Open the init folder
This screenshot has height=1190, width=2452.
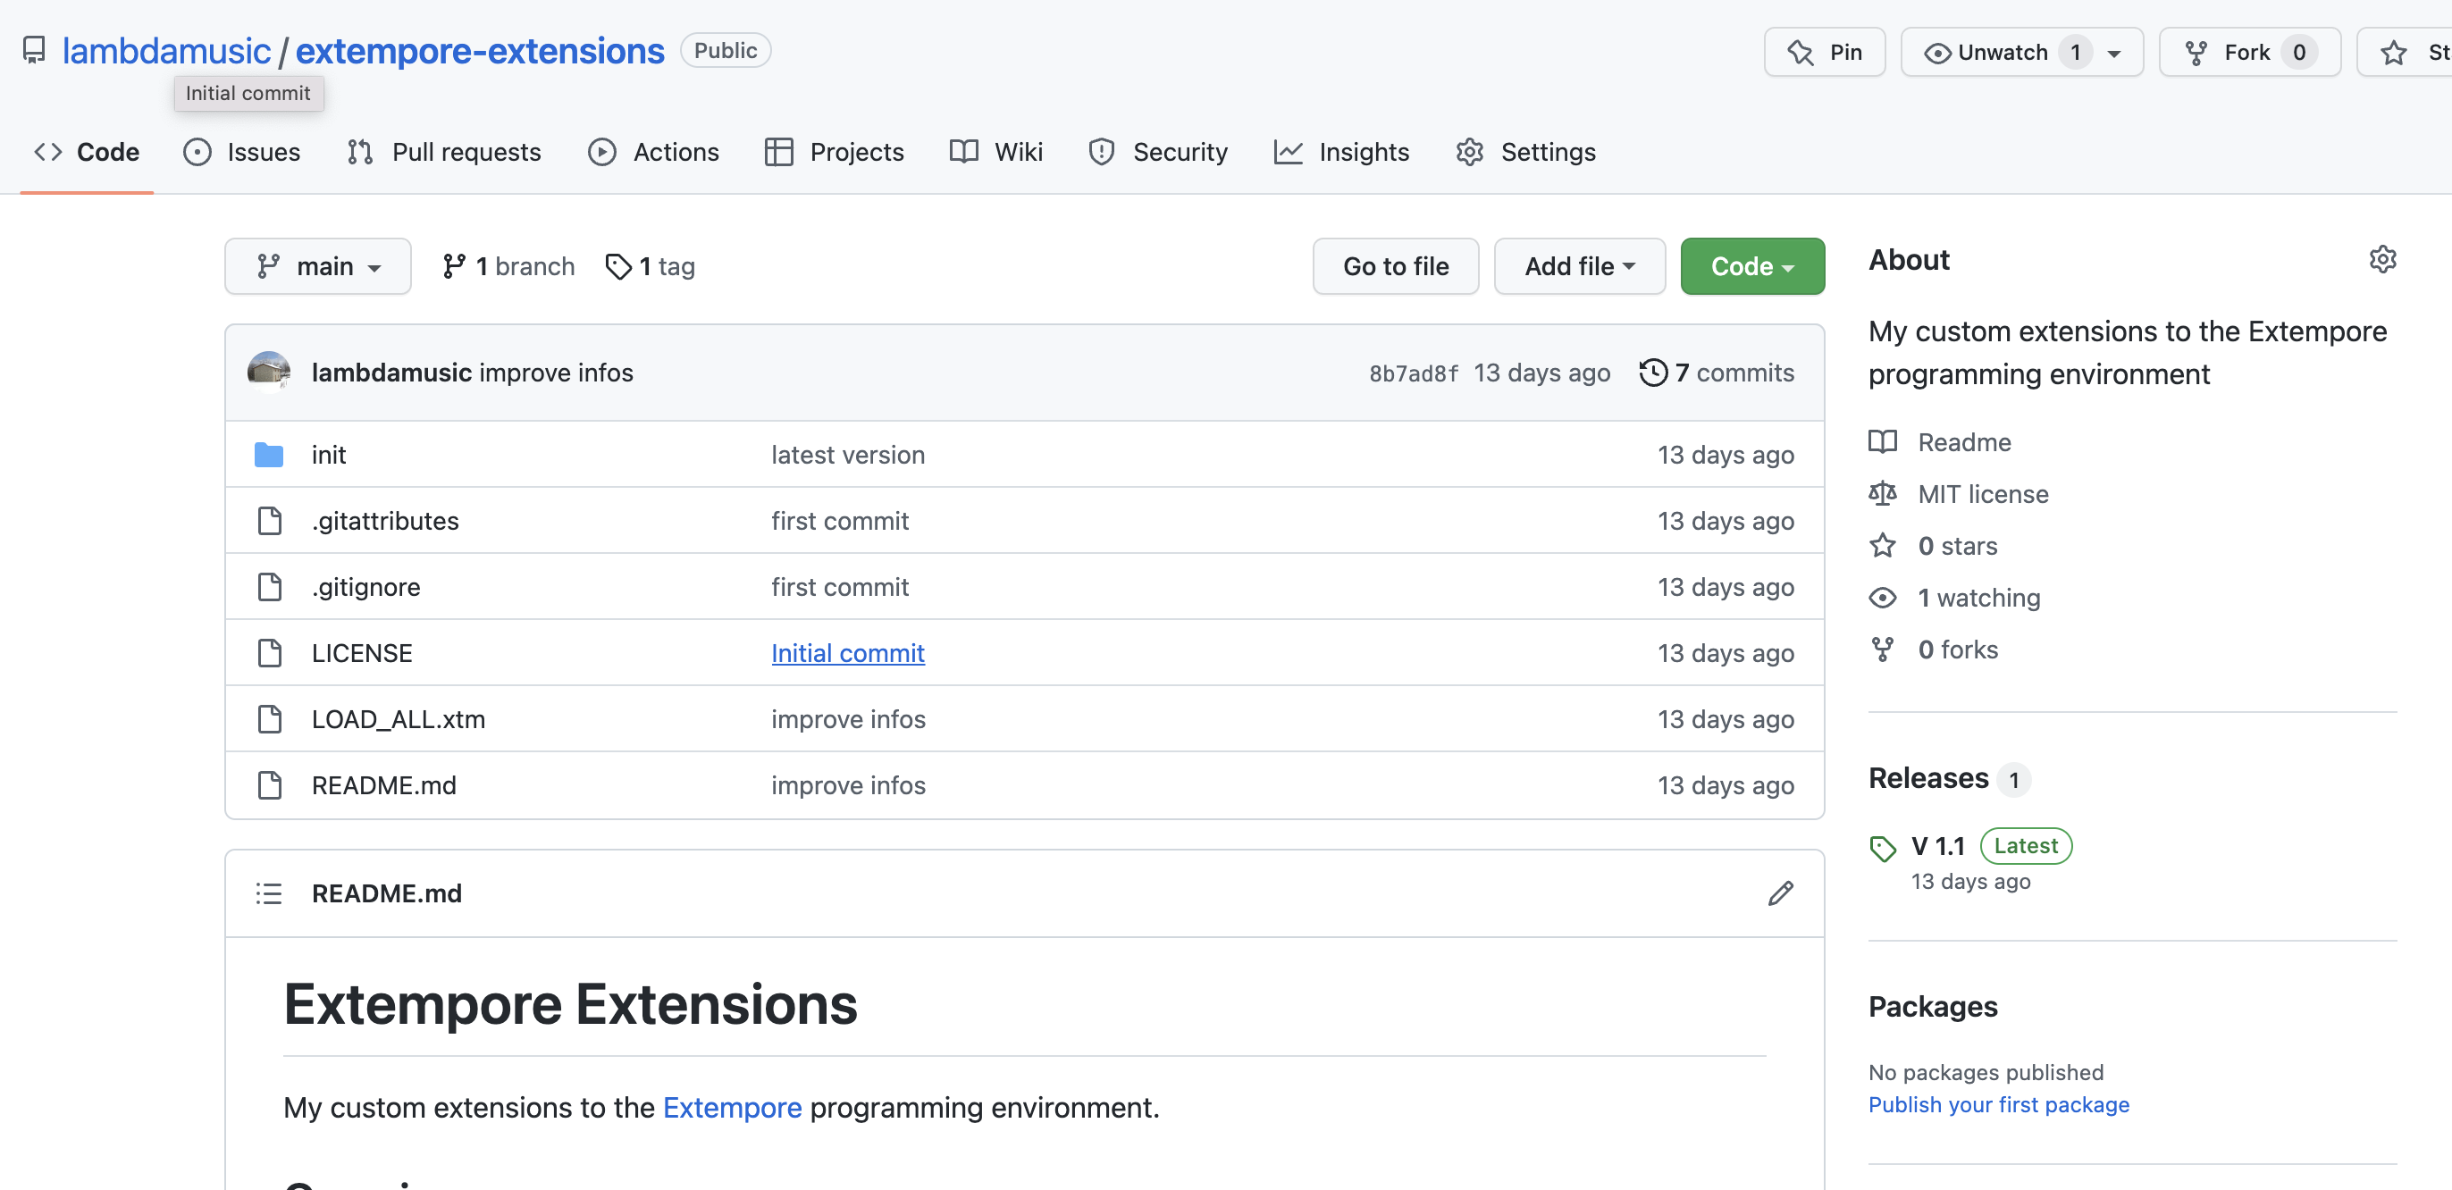[329, 455]
